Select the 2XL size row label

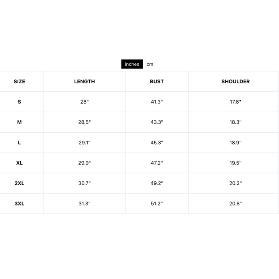19,183
